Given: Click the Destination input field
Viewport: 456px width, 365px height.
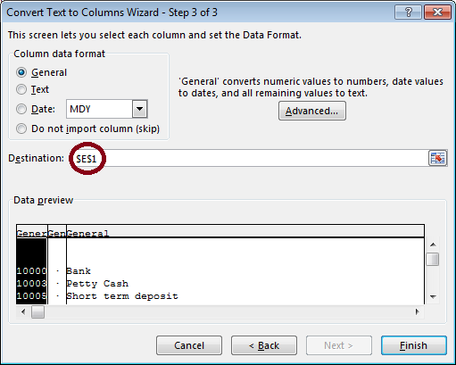Looking at the screenshot, I should click(248, 158).
